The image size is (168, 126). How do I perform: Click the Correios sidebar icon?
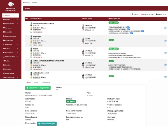[x=4, y=28]
